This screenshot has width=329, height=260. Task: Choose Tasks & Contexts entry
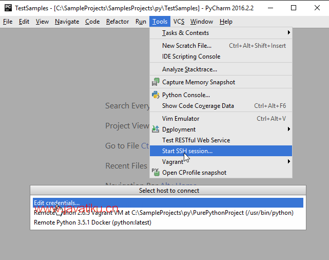pyautogui.click(x=221, y=33)
